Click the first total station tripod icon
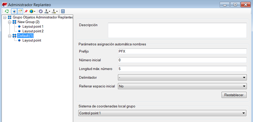Screen dimensions: 253x122 tap(46, 11)
